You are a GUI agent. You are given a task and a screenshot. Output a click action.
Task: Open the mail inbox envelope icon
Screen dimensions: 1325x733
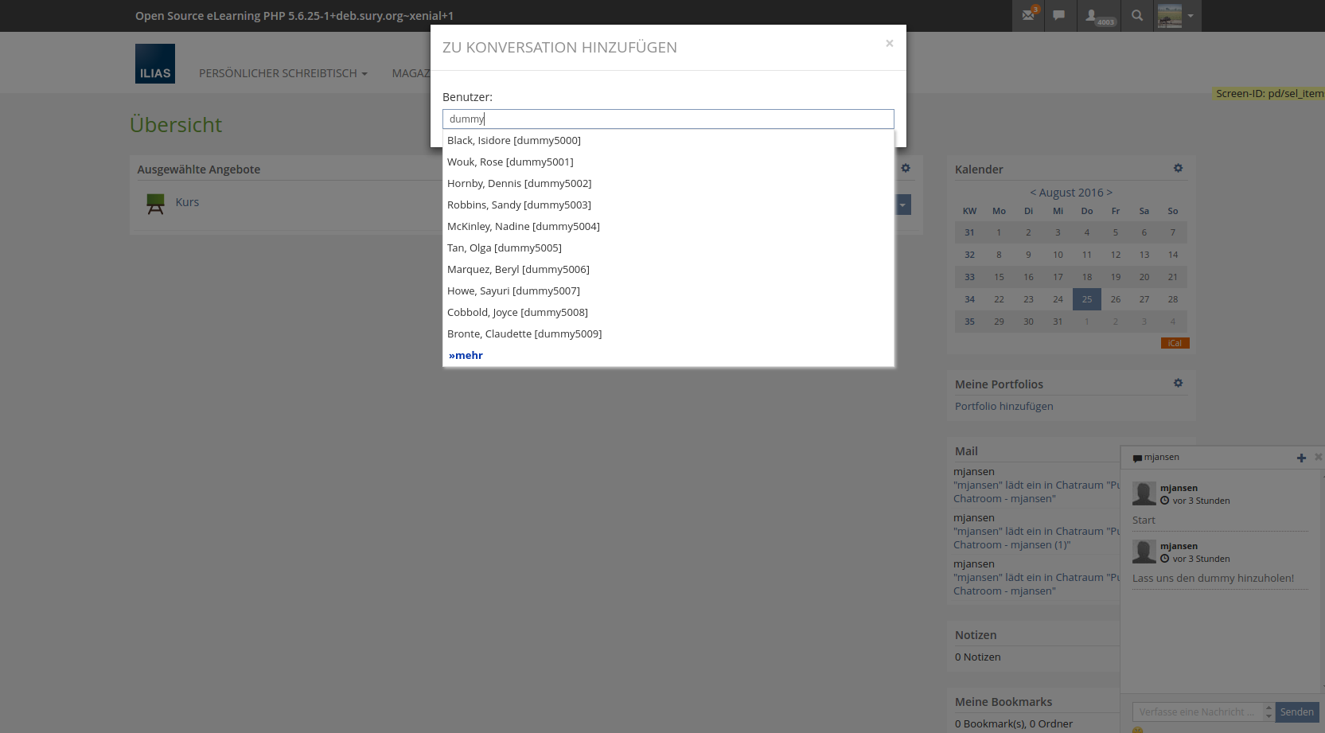1028,15
